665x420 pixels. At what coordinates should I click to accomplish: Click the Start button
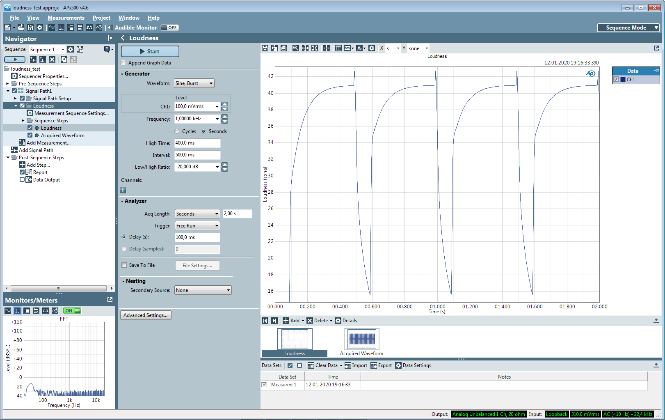pos(149,51)
